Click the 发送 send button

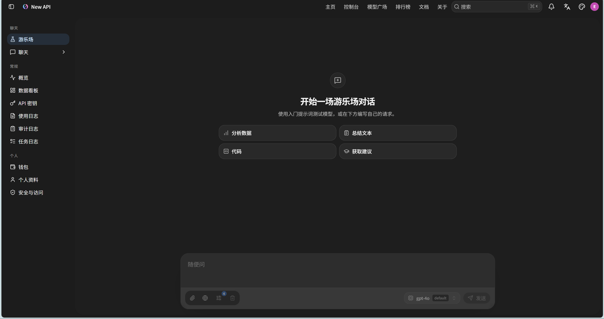(x=477, y=298)
